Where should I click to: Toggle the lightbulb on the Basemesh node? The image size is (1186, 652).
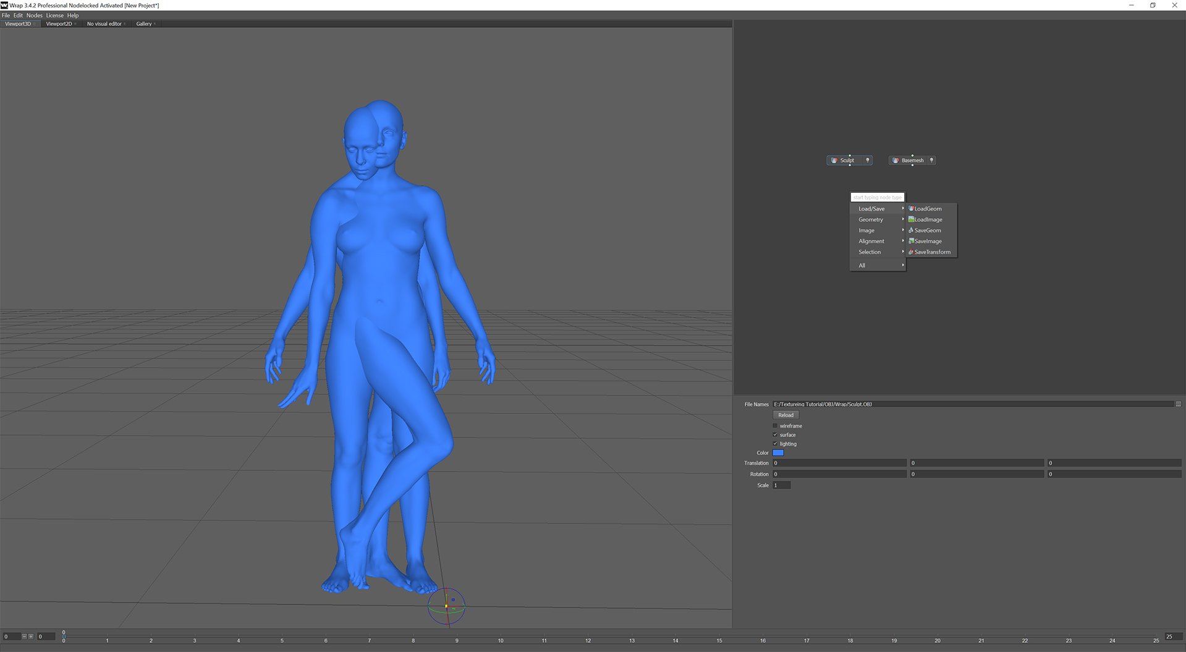(x=931, y=160)
